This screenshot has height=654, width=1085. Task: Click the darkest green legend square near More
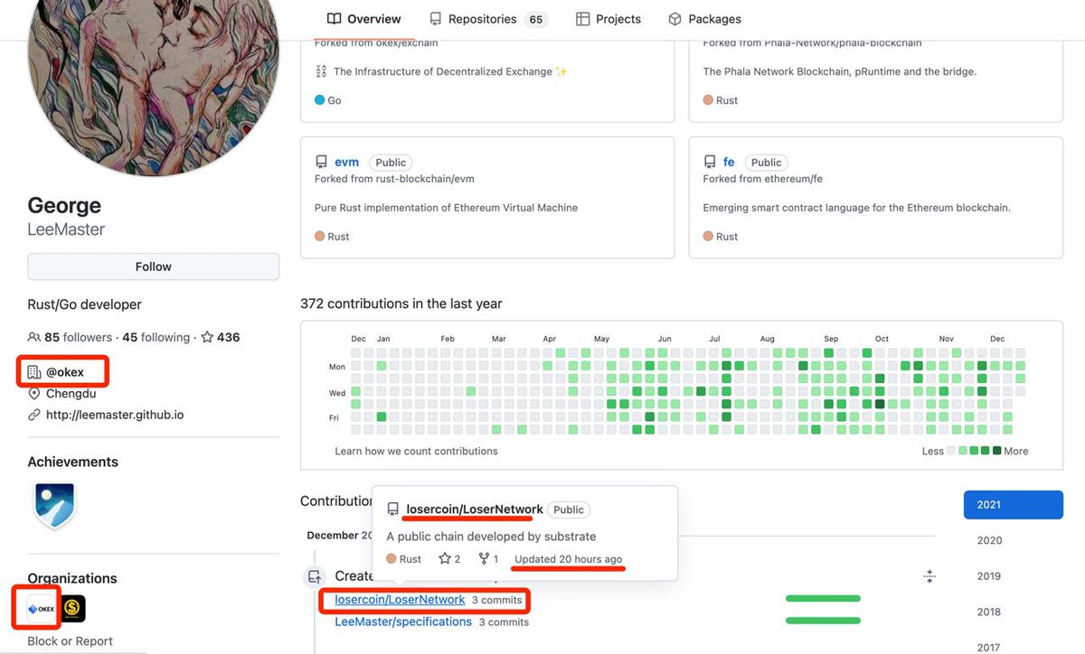(997, 451)
